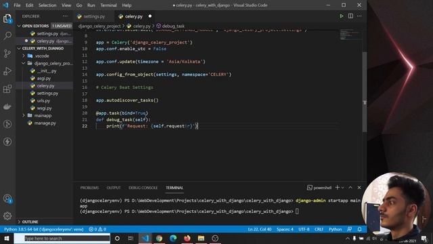Viewport: 433px width, 244px height.
Task: Switch to the Debug Console tab
Action: [x=143, y=188]
